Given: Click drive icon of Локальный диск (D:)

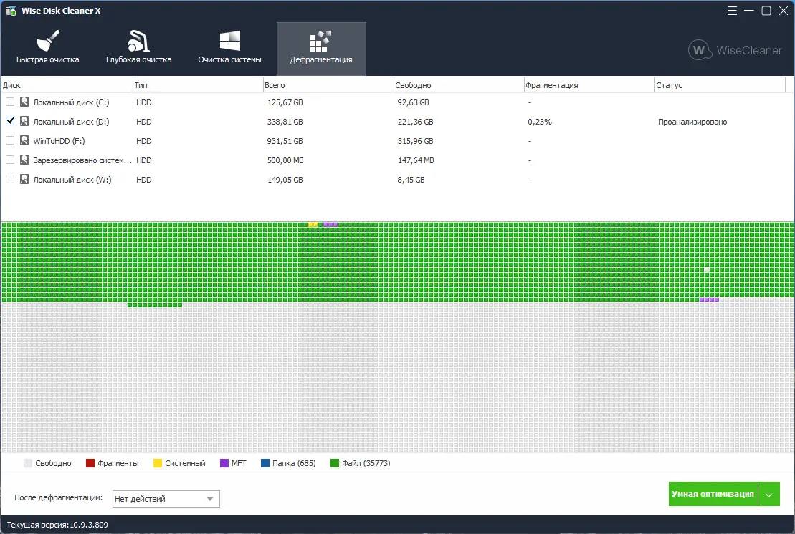Looking at the screenshot, I should point(24,121).
